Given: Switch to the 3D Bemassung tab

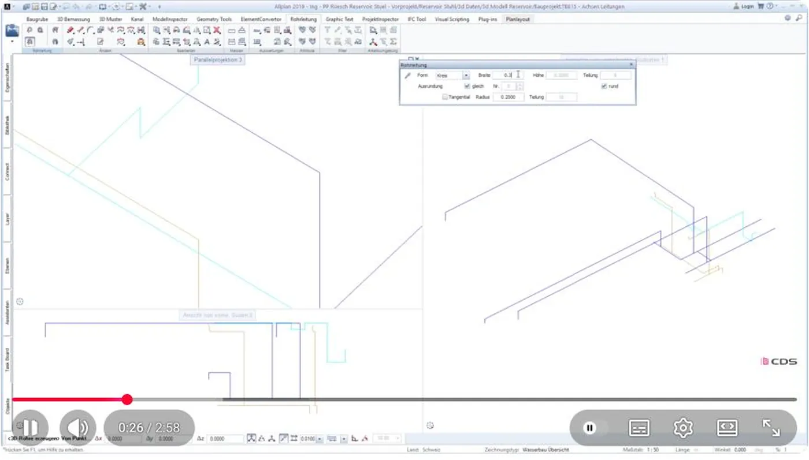Looking at the screenshot, I should coord(73,19).
